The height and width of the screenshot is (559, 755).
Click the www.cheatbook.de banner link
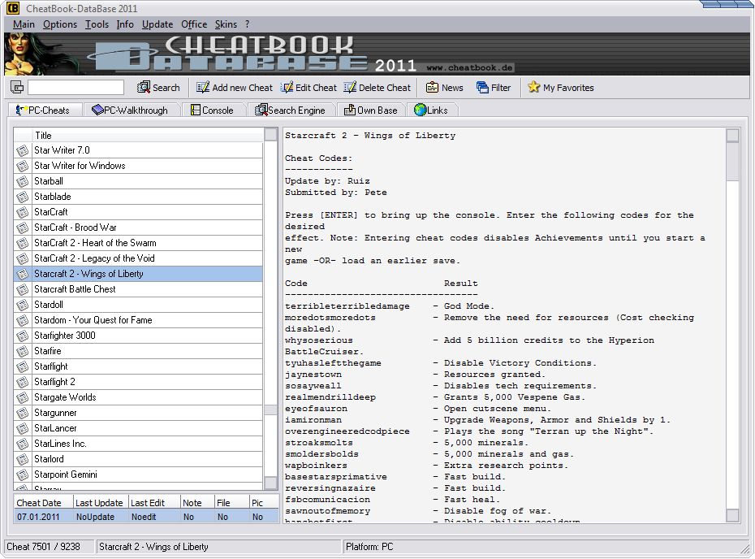[x=469, y=67]
